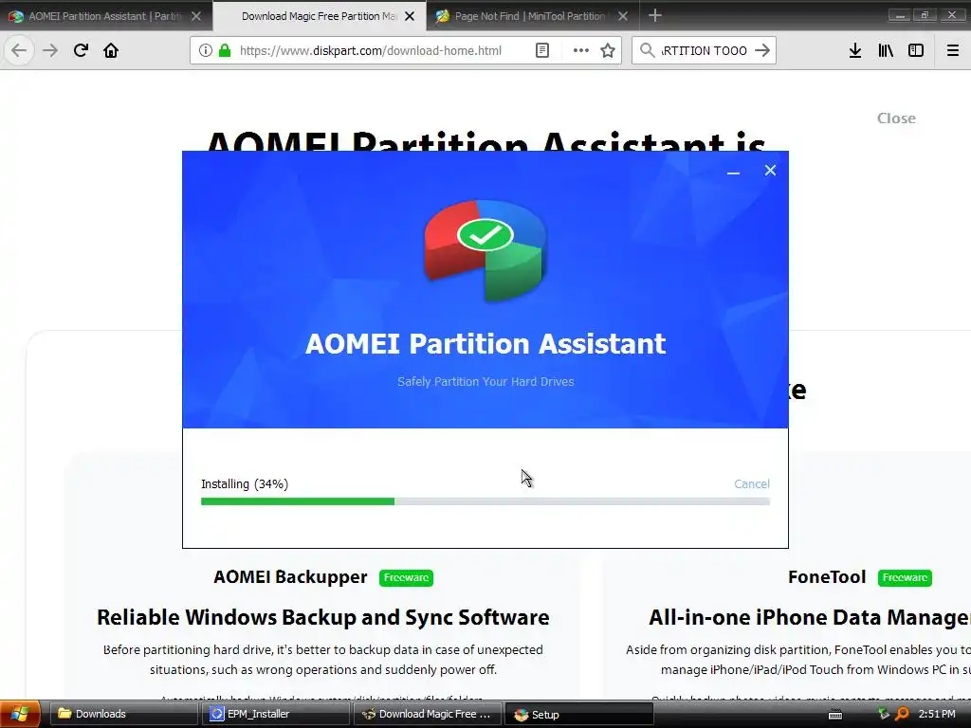
Task: Click the browser forward arrow
Action: point(50,50)
